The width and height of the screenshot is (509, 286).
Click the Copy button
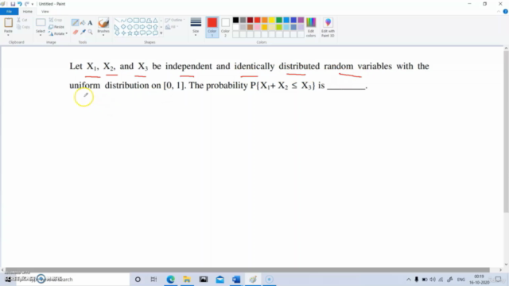(x=23, y=27)
